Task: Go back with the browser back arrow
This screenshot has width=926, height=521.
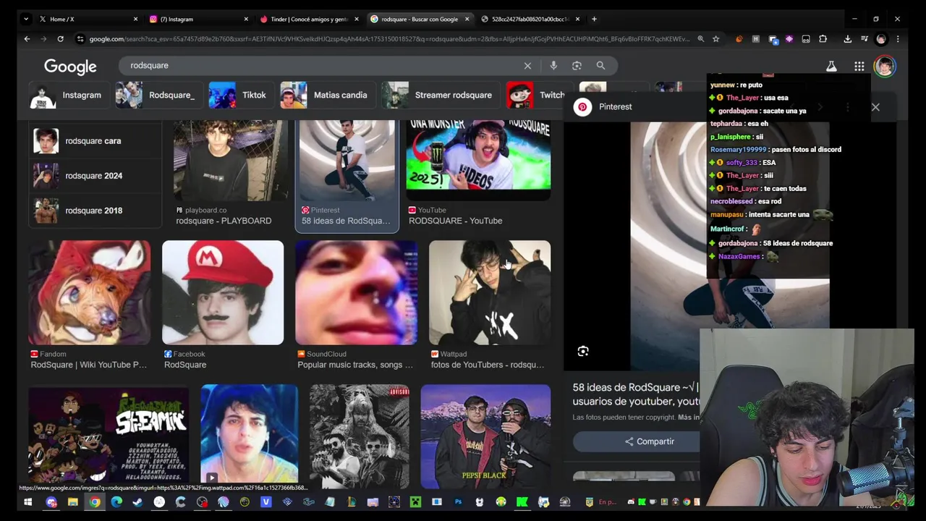Action: (27, 39)
